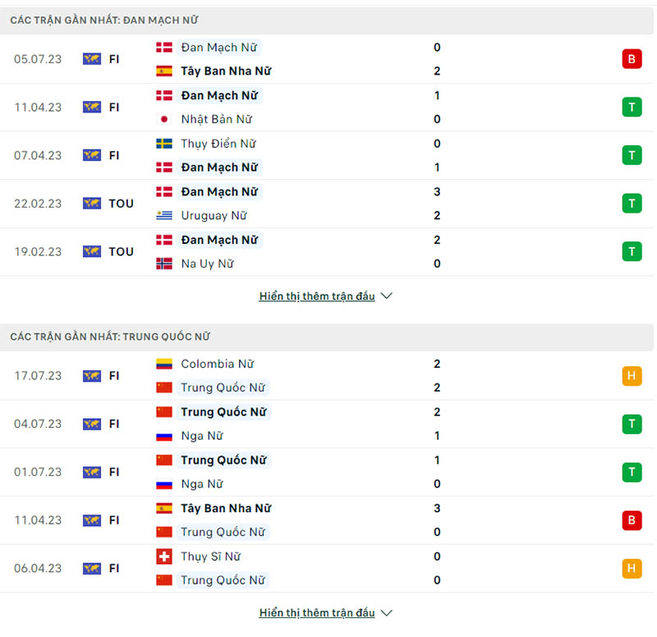Click the Sweden flag beside Thụy Điển Nữ
657x637 pixels.
point(164,144)
